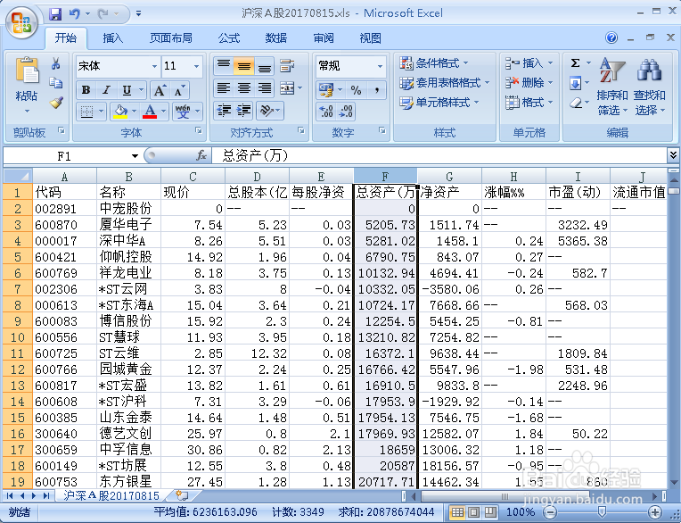Set middle vertical alignment
The image size is (681, 523).
(x=244, y=66)
